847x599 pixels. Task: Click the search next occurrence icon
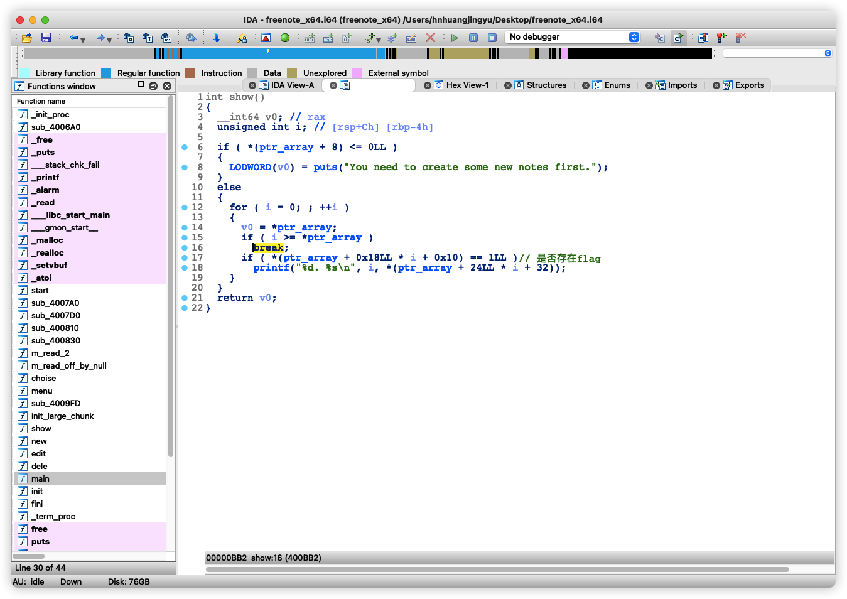tap(192, 38)
